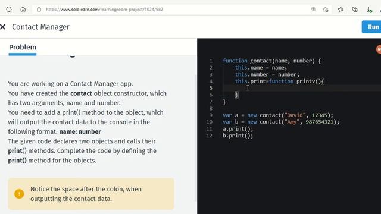Screen dimensions: 381x214
Task: Open the collections icon
Action: click(355, 10)
